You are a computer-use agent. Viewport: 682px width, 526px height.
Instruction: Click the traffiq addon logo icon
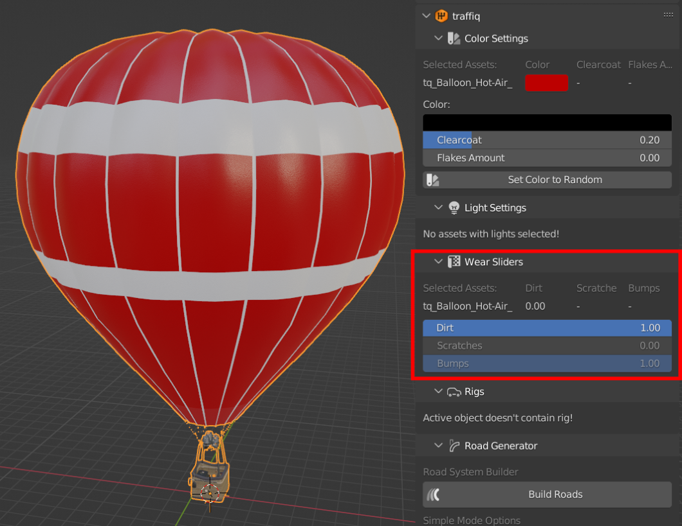coord(441,16)
